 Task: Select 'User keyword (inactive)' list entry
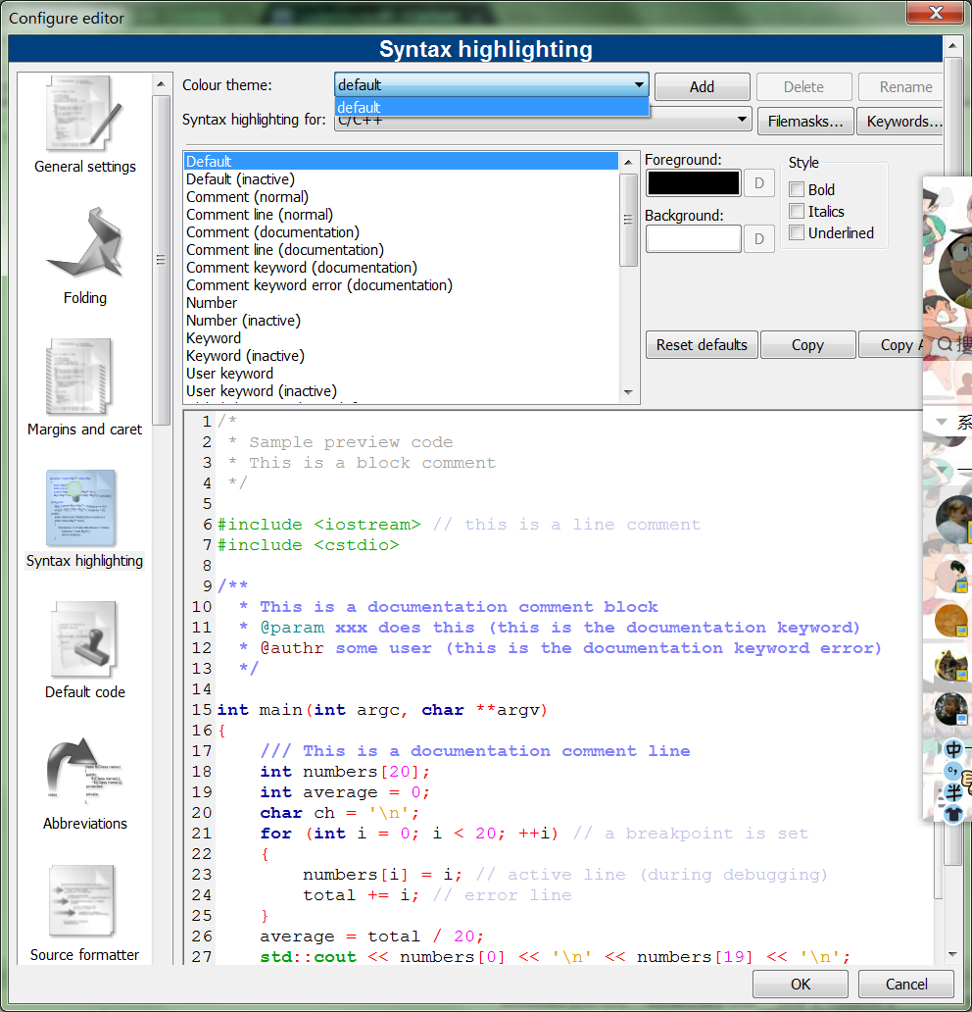click(401, 391)
